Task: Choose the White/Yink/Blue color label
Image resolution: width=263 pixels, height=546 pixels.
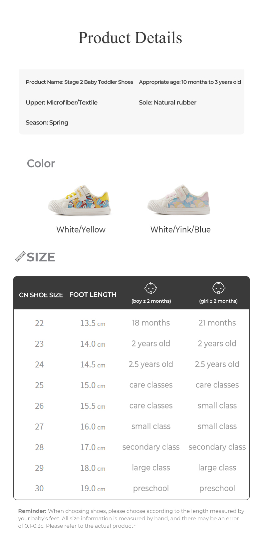Action: tap(180, 230)
